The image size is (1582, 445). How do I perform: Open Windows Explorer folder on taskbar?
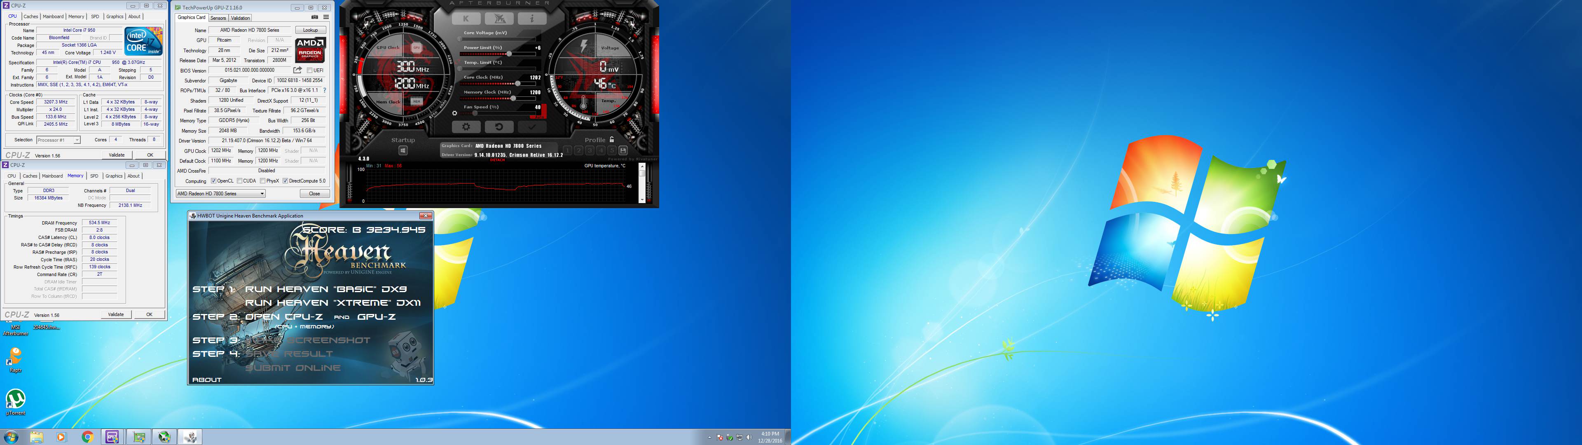click(x=36, y=437)
